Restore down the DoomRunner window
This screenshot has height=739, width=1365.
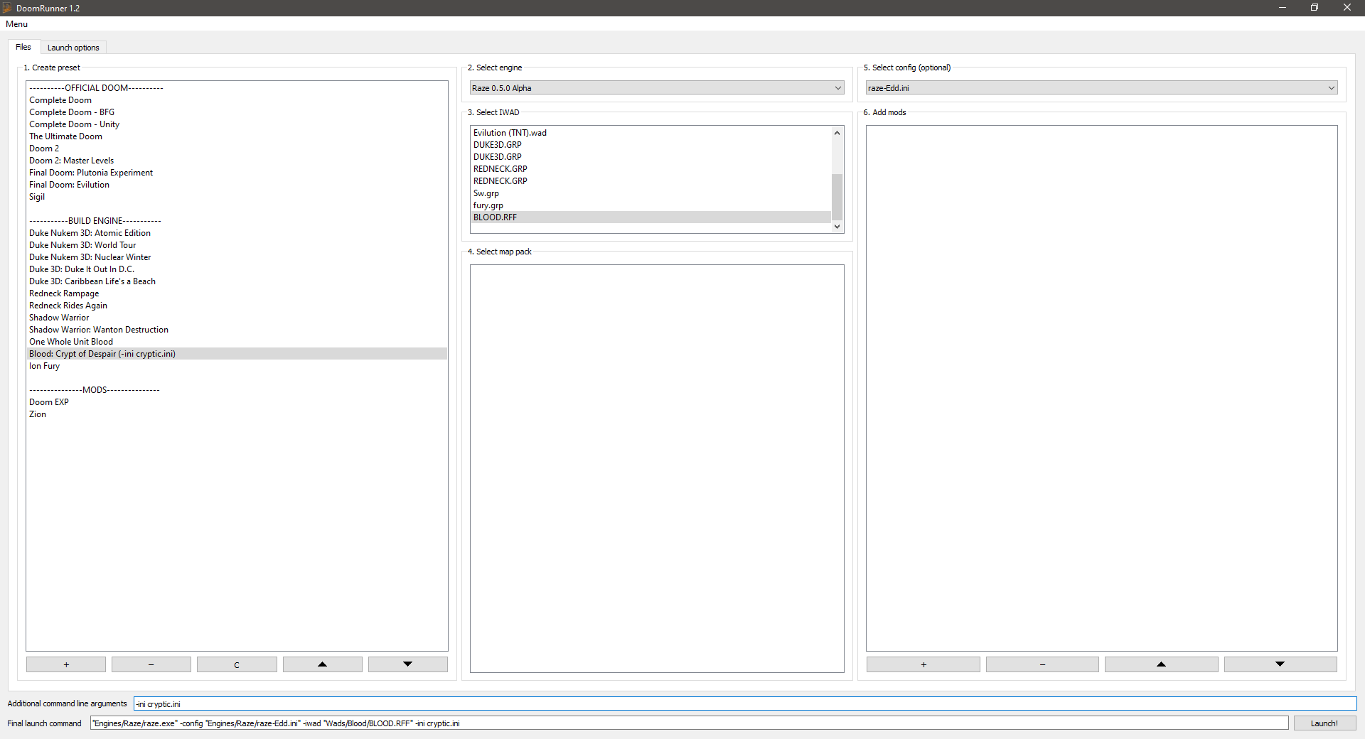pos(1315,8)
